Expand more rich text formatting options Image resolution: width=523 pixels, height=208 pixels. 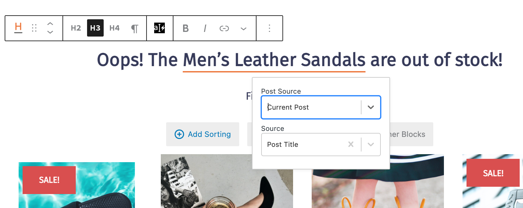point(244,29)
